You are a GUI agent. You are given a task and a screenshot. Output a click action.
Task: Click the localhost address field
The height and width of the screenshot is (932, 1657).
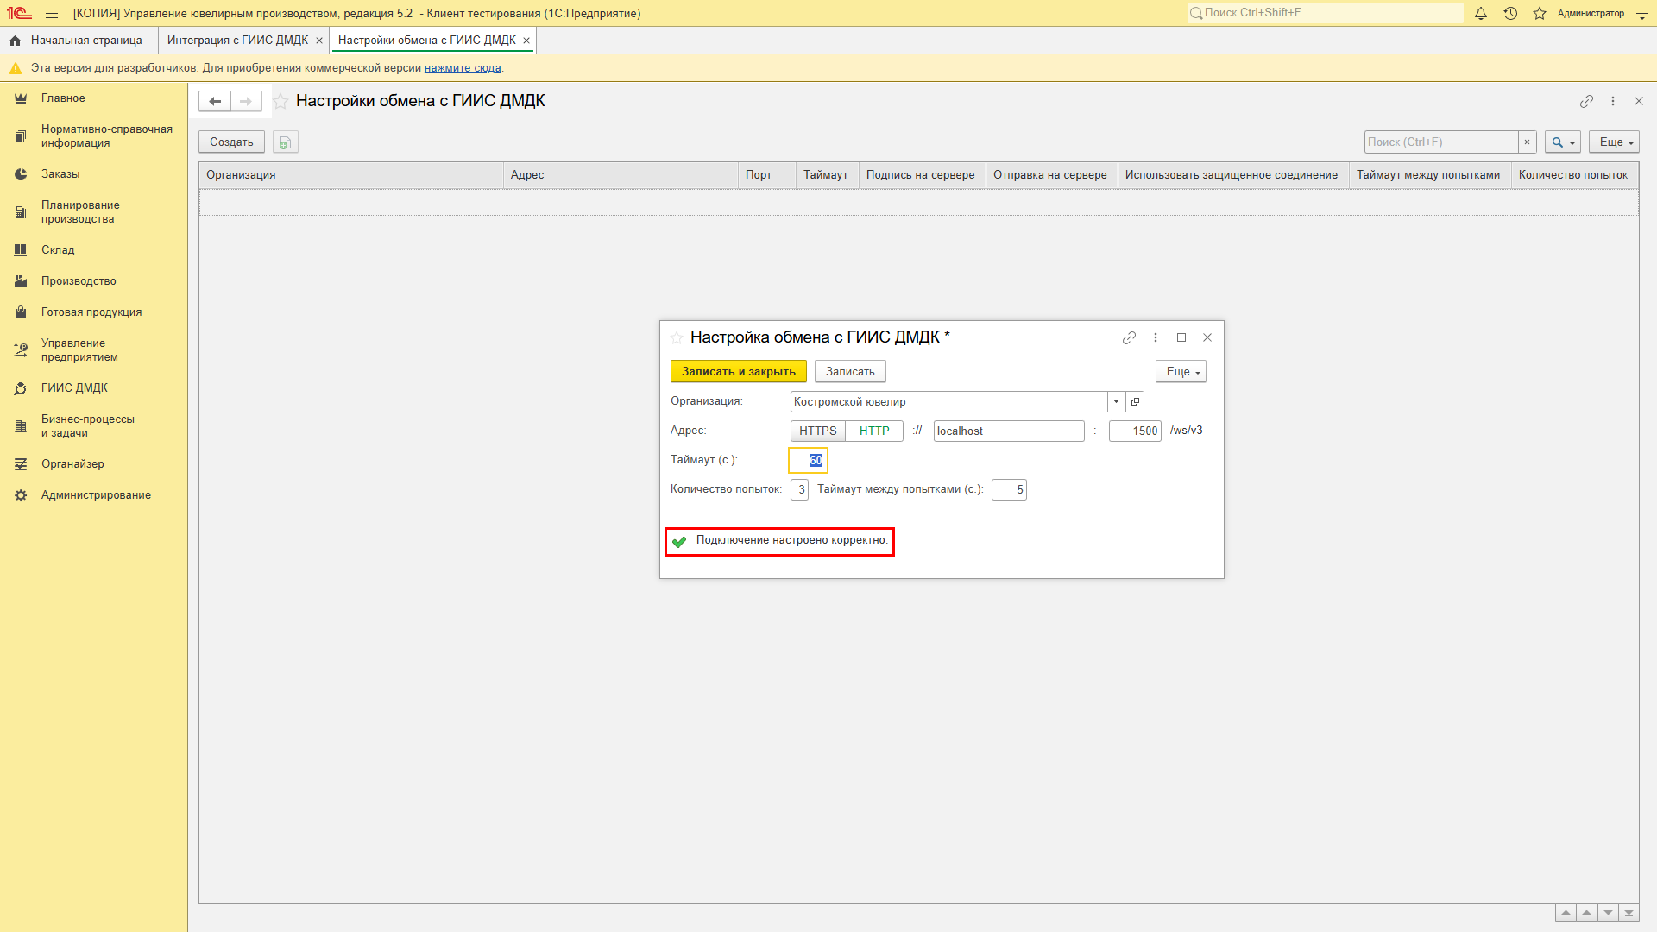pos(1009,431)
